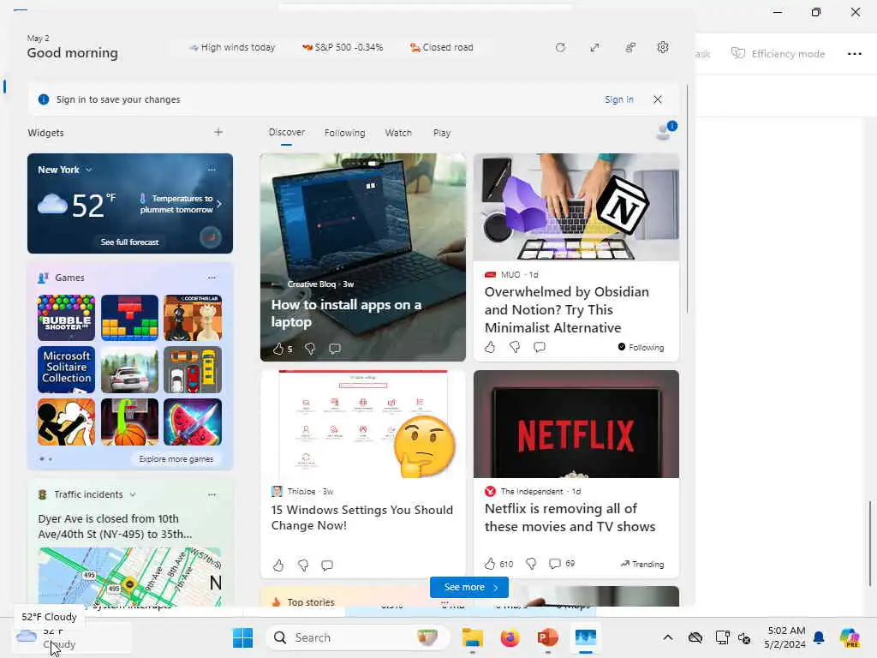877x658 pixels.
Task: Add a new widget with plus icon
Action: (x=218, y=132)
